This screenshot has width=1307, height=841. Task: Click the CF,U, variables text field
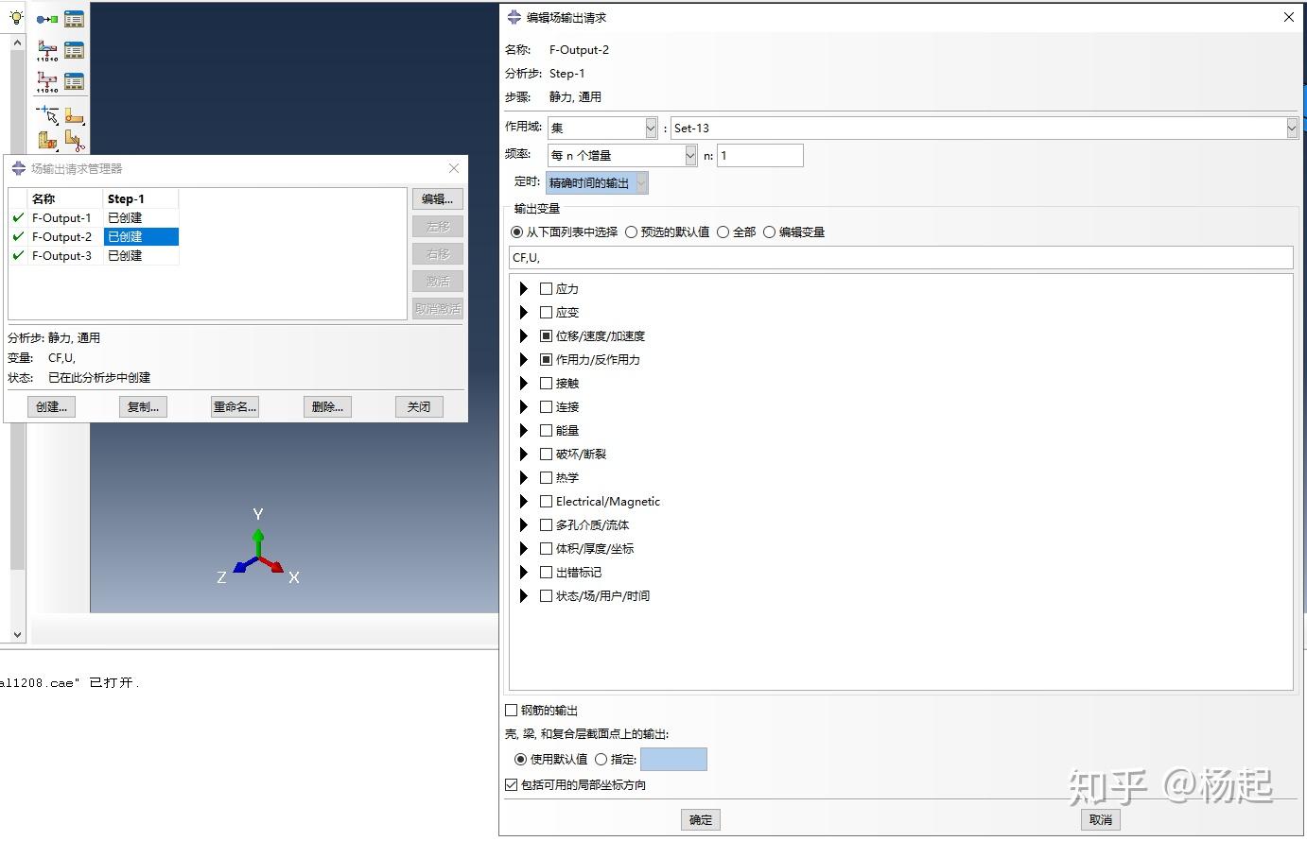coord(900,257)
